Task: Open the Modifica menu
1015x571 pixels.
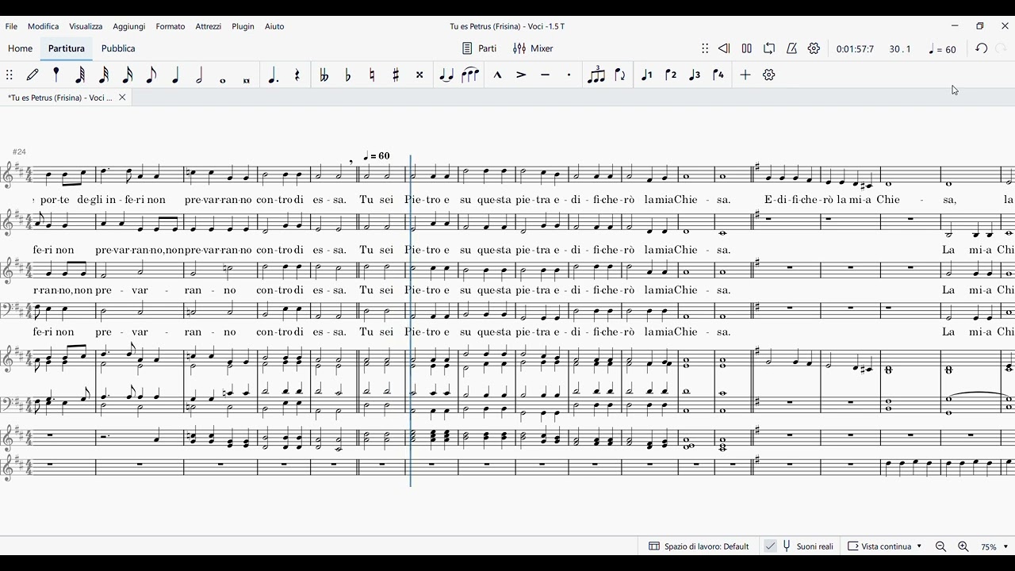Action: pos(44,26)
